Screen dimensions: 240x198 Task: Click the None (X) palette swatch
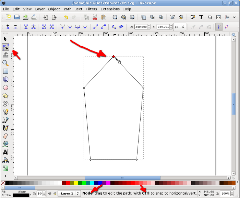[x=3, y=183]
